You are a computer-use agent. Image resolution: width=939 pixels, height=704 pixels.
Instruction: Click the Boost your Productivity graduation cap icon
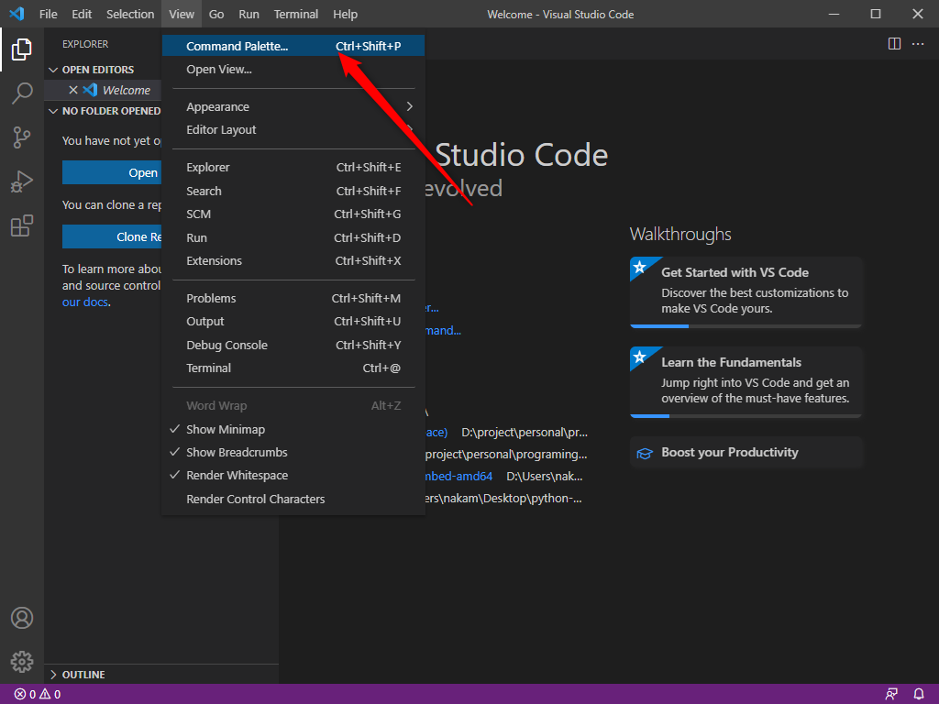click(x=645, y=453)
